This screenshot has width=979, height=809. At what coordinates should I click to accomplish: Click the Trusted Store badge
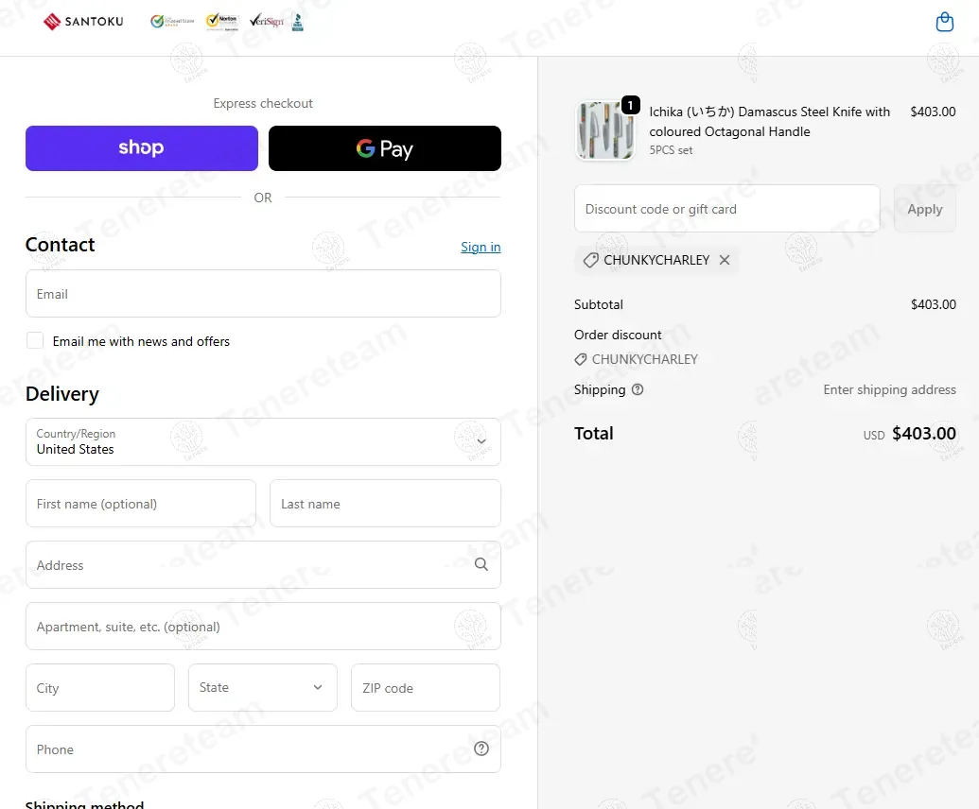click(172, 22)
